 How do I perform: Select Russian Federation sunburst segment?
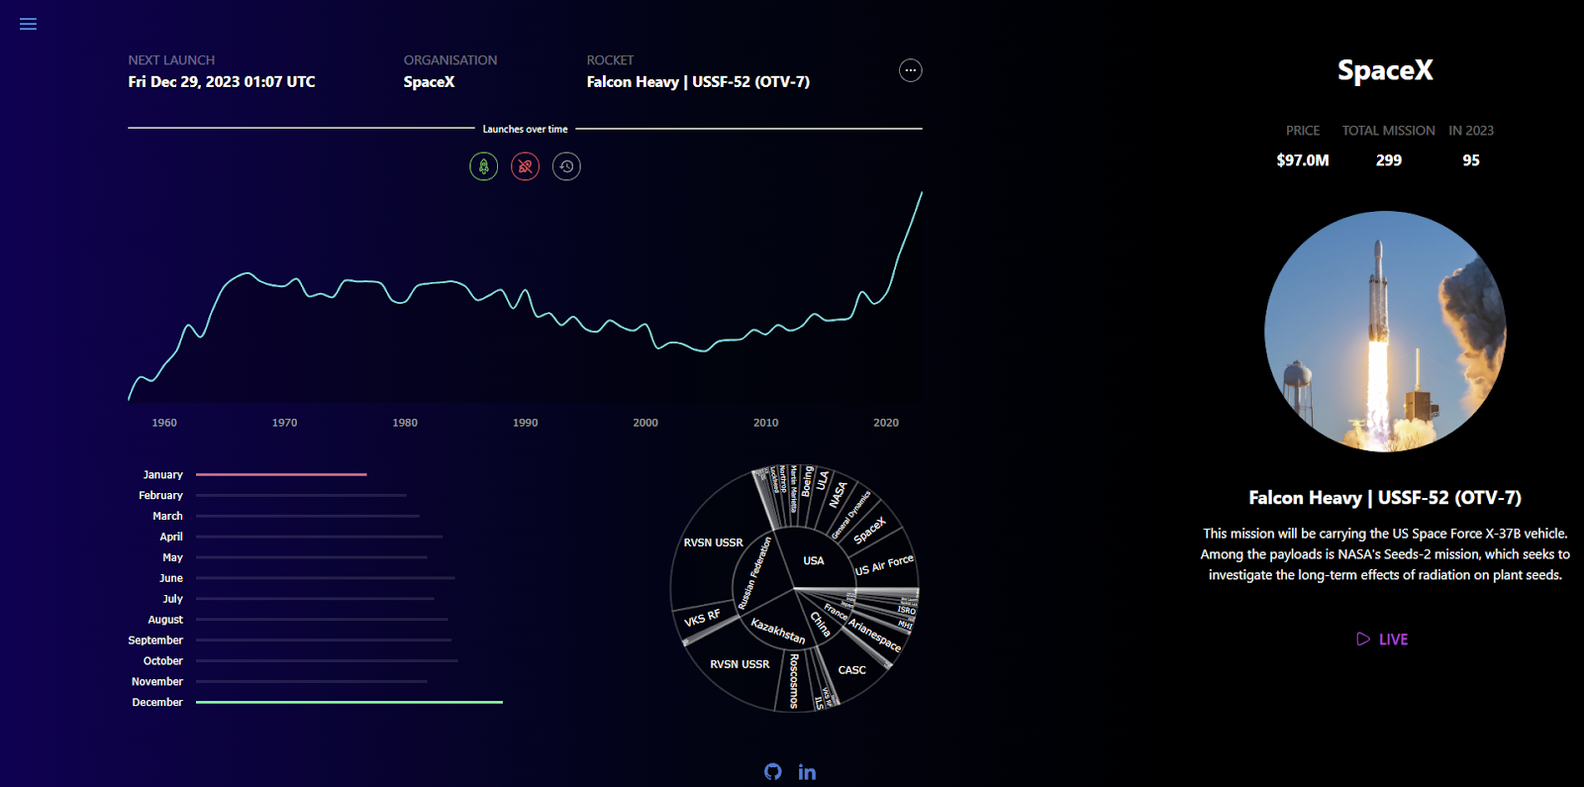coord(754,573)
